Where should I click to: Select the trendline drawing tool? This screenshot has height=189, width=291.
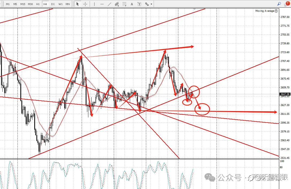click(x=109, y=4)
